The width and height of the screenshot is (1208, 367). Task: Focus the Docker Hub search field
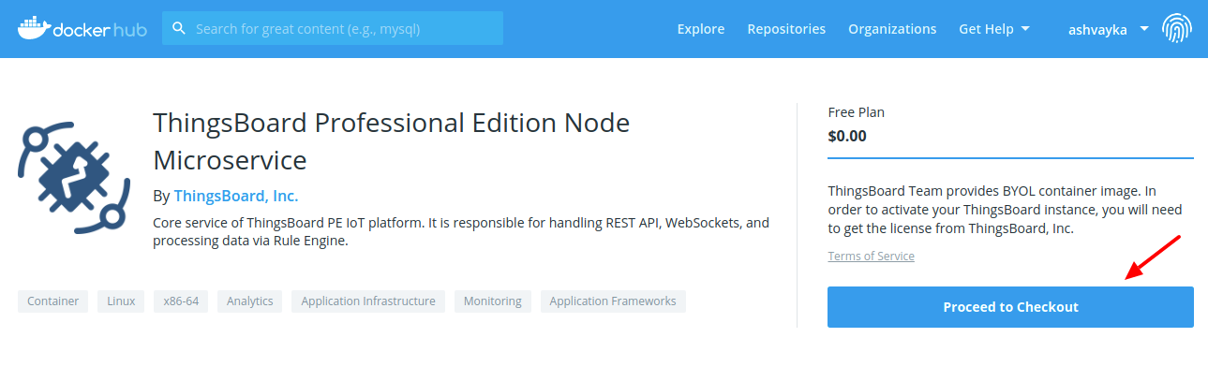coord(333,28)
